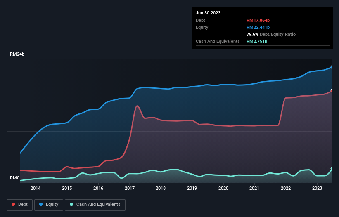Click the 2023 x-axis label

317,188
